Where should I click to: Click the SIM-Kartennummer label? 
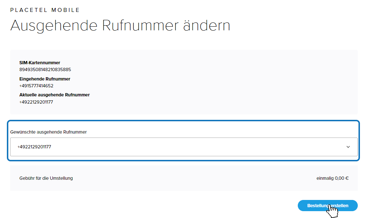40,63
